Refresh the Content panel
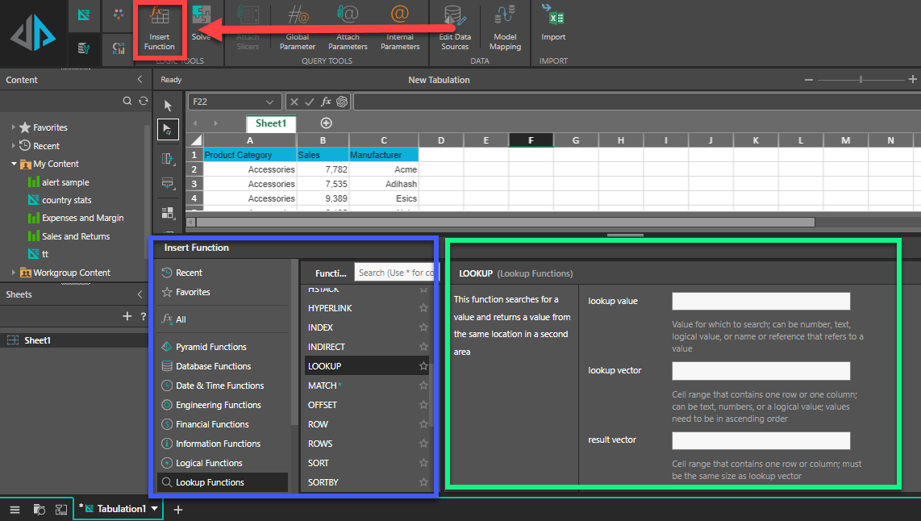Image resolution: width=921 pixels, height=521 pixels. click(144, 101)
